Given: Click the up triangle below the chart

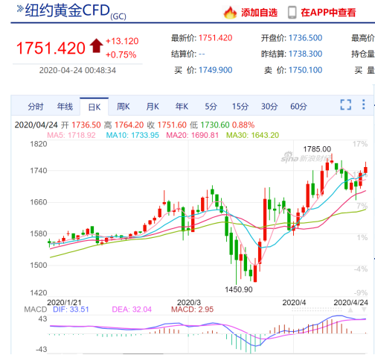Looking at the screenshot, I should (x=350, y=310).
